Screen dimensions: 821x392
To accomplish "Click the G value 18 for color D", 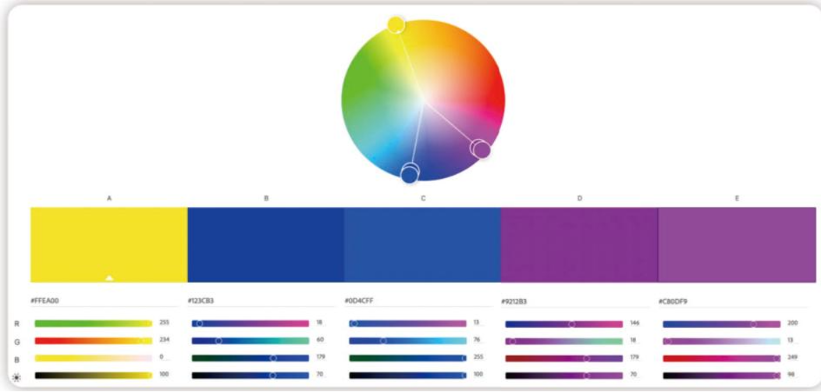I will tap(633, 340).
